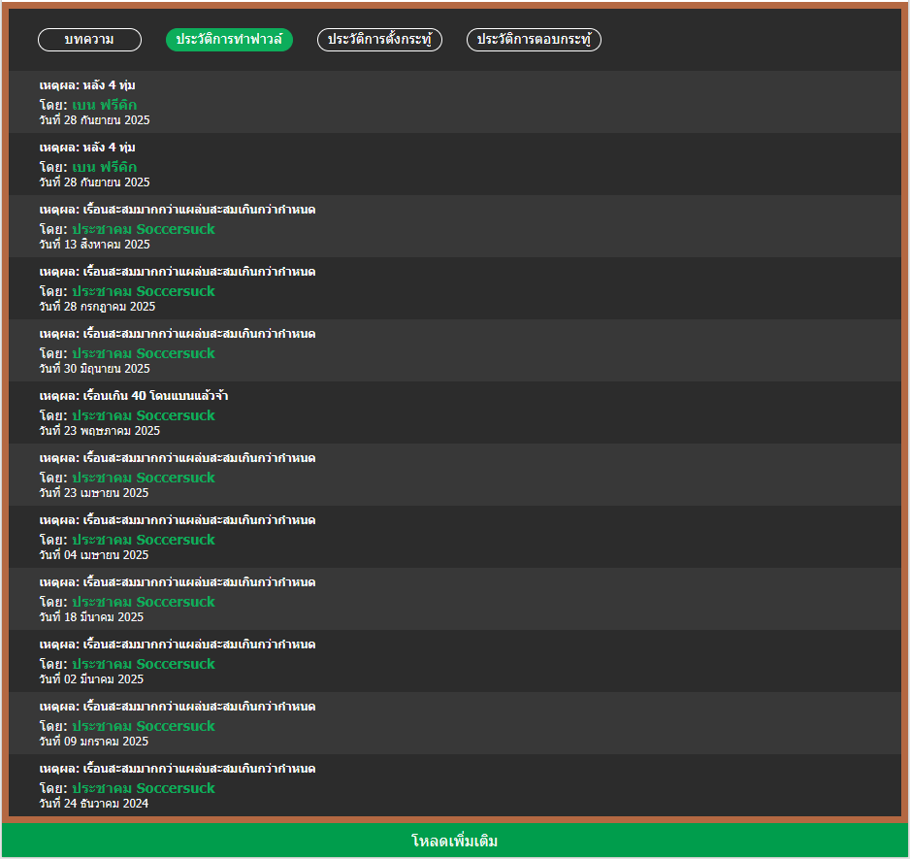Open ประชาคม Soccersuck link dated 04 เมษายน 2025

(143, 540)
